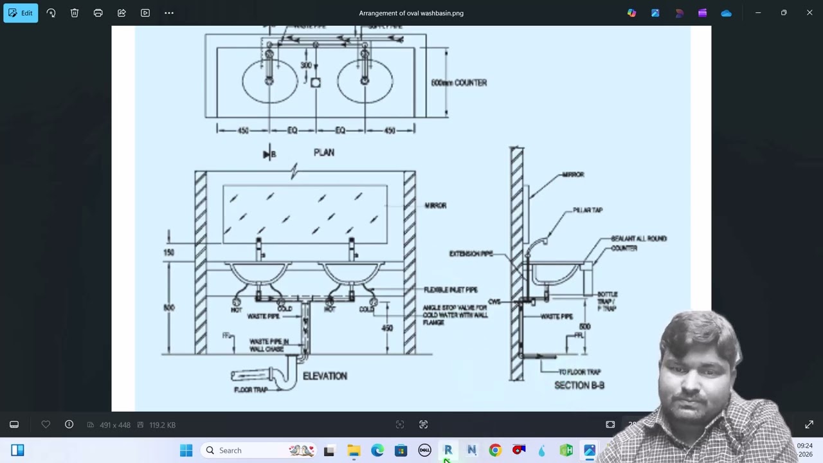Switch to Revit on the taskbar

pyautogui.click(x=448, y=450)
